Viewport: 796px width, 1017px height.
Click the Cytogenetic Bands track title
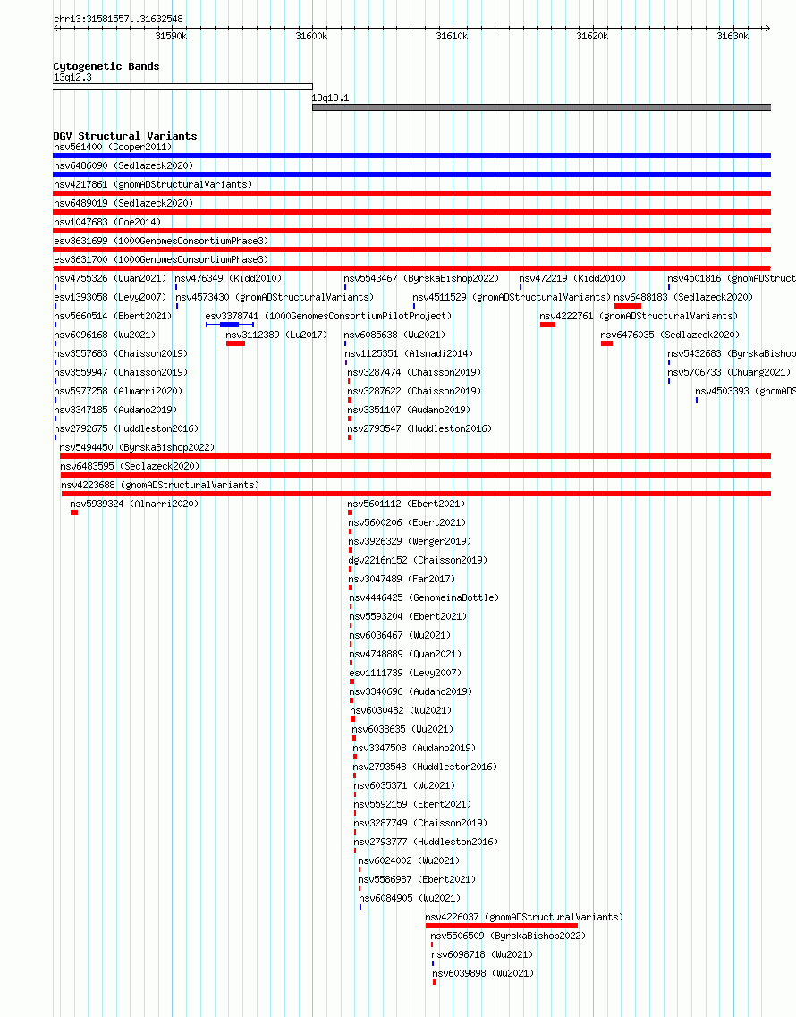106,66
